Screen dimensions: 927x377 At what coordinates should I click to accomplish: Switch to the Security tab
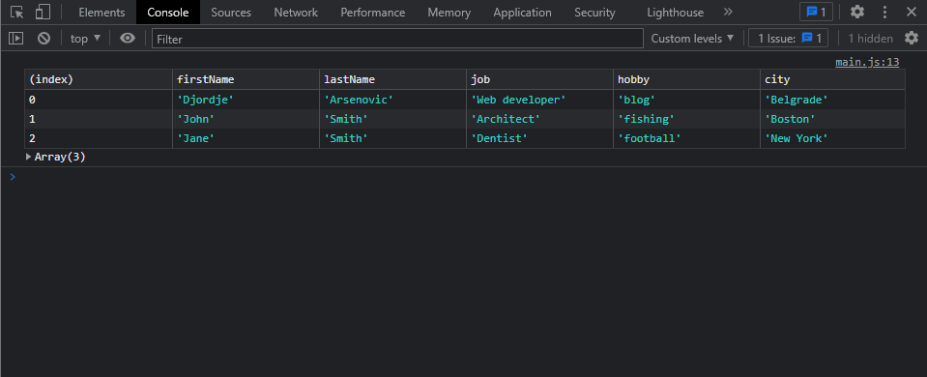click(594, 13)
